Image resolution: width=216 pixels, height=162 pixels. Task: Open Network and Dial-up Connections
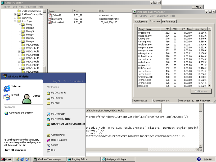66,124
